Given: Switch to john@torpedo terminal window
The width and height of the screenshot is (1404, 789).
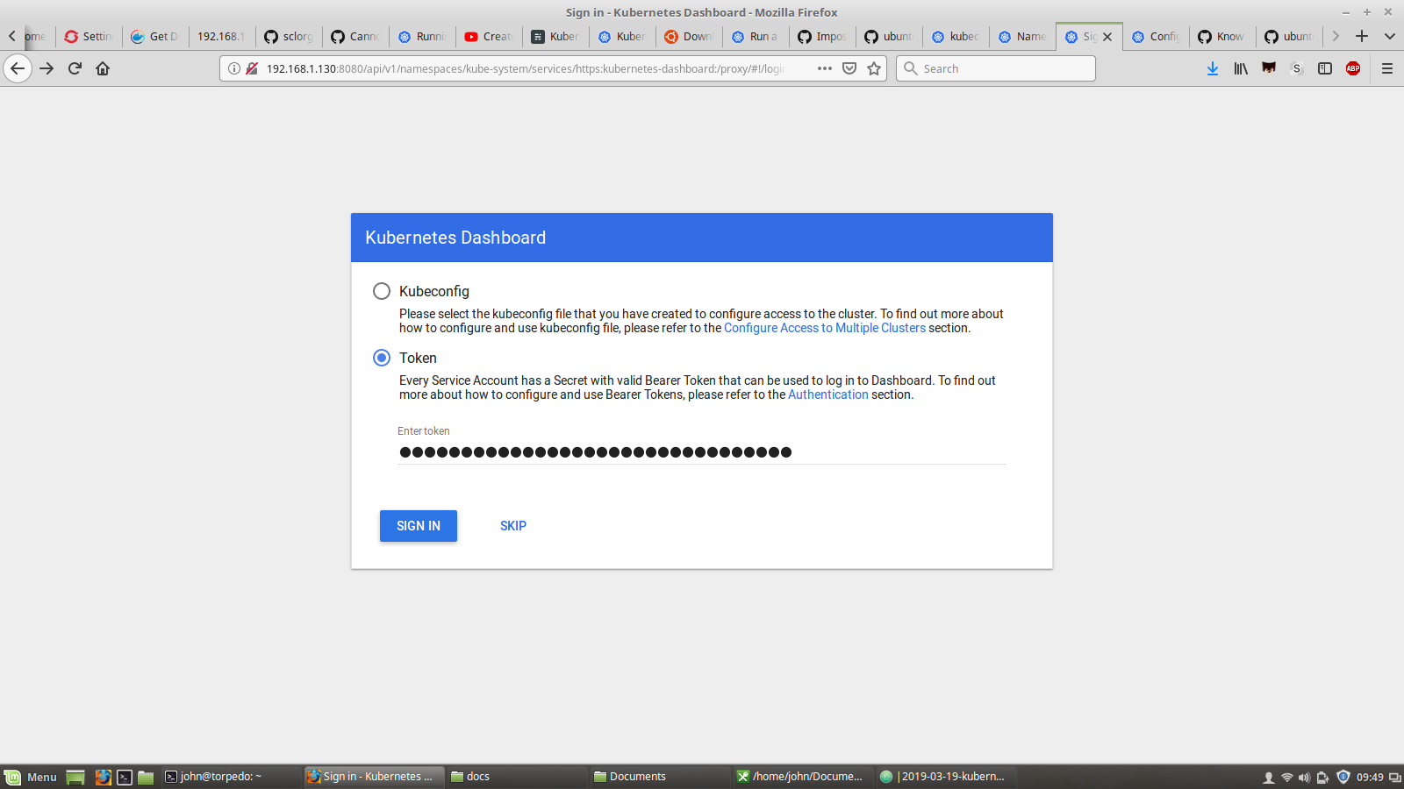Looking at the screenshot, I should 231,777.
